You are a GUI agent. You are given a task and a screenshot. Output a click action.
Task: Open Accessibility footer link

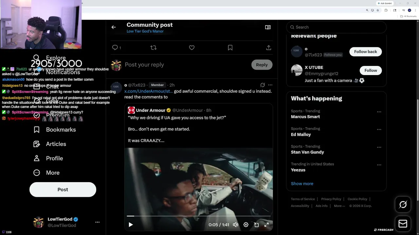point(300,206)
